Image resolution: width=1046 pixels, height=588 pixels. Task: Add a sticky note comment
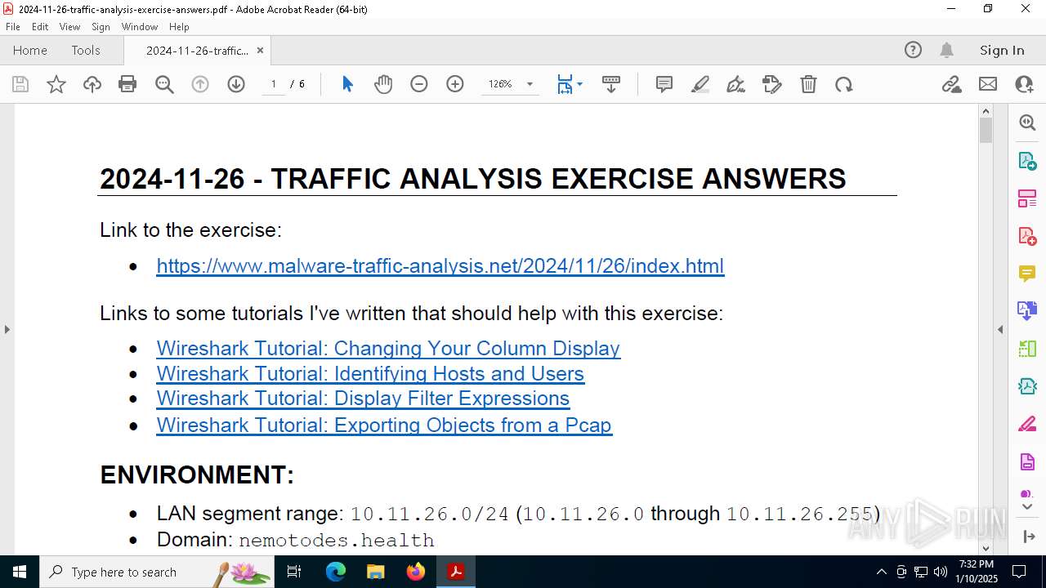point(664,84)
